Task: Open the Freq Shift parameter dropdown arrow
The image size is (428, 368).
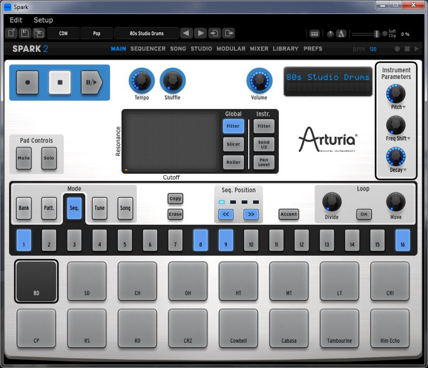Action: tap(409, 138)
